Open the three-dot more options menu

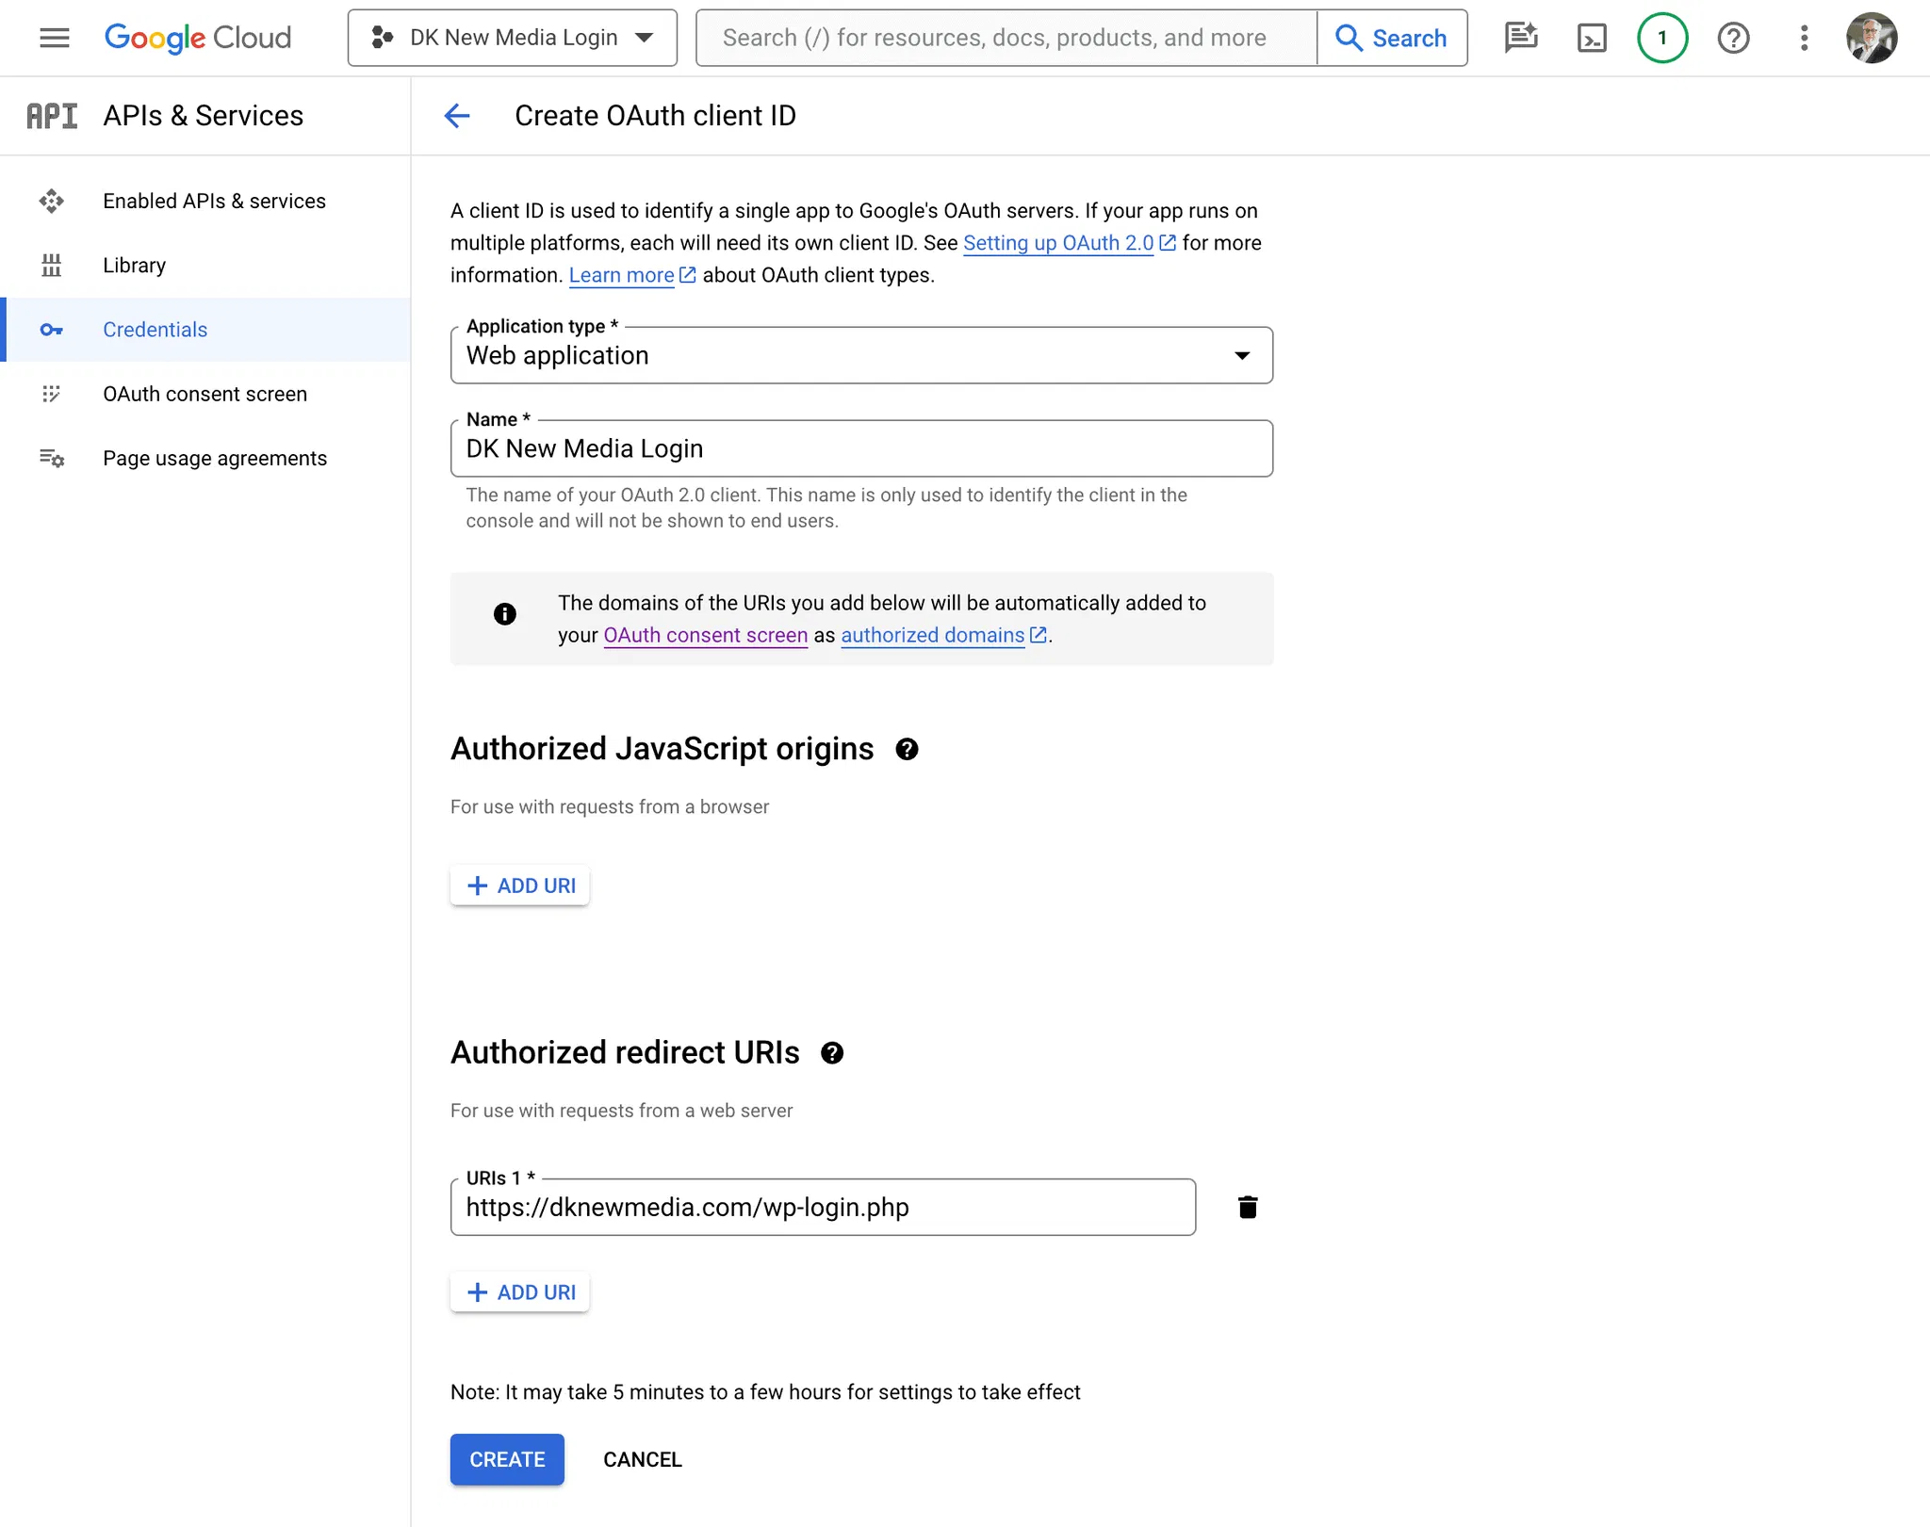pyautogui.click(x=1804, y=38)
